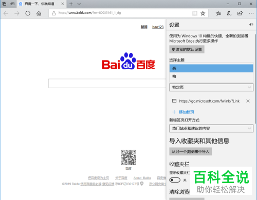Expand the 特定页 dropdown

(x=211, y=87)
